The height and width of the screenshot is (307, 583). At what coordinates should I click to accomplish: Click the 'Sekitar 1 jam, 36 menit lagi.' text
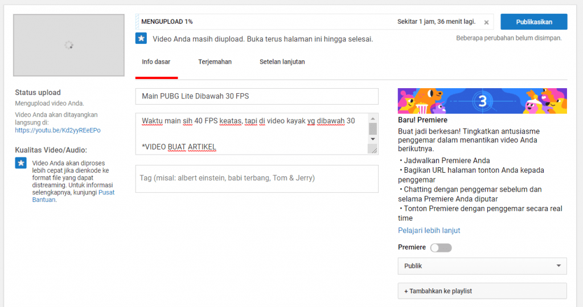pos(437,22)
